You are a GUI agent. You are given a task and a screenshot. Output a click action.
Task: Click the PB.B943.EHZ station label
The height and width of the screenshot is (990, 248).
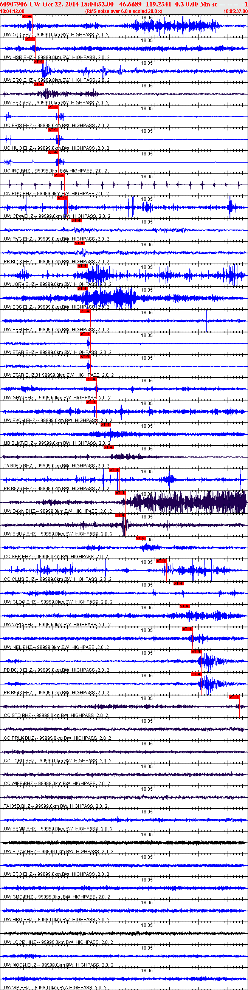pos(57,692)
